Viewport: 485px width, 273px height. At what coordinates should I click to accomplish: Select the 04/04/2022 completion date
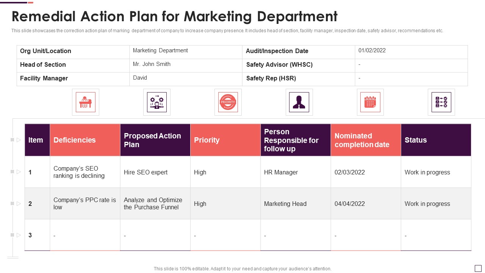pos(366,204)
